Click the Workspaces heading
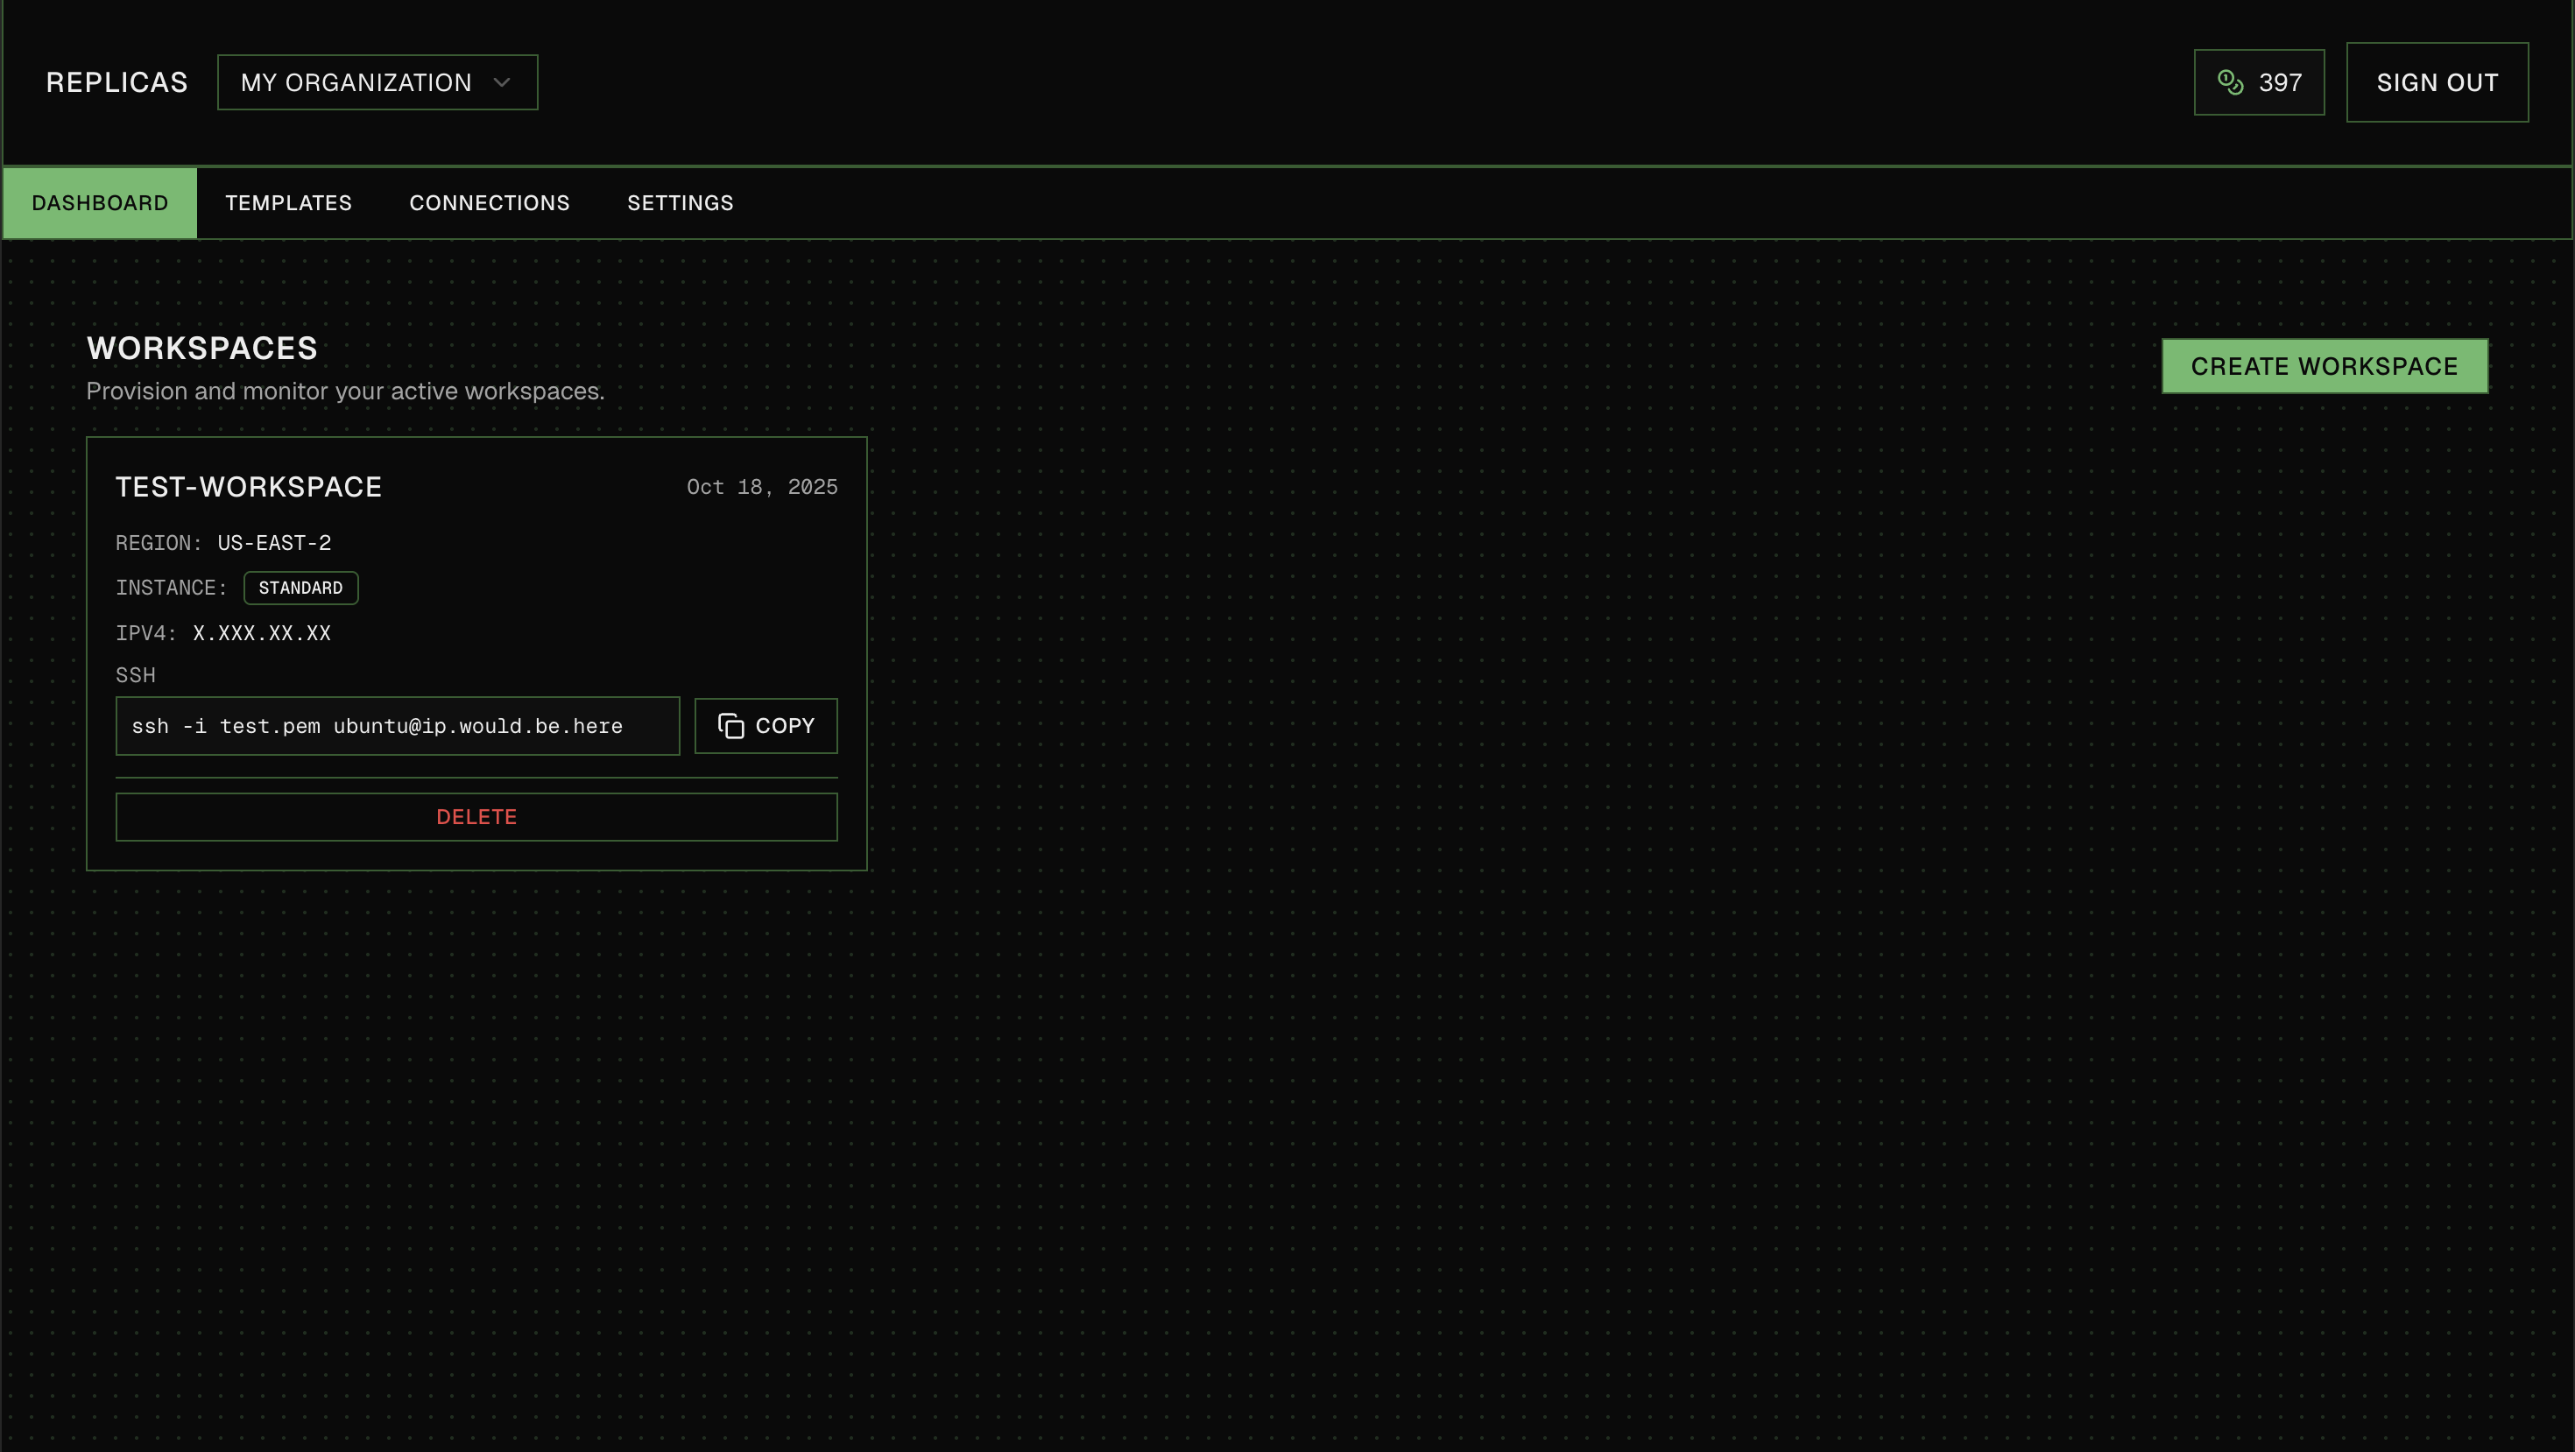 [x=202, y=349]
